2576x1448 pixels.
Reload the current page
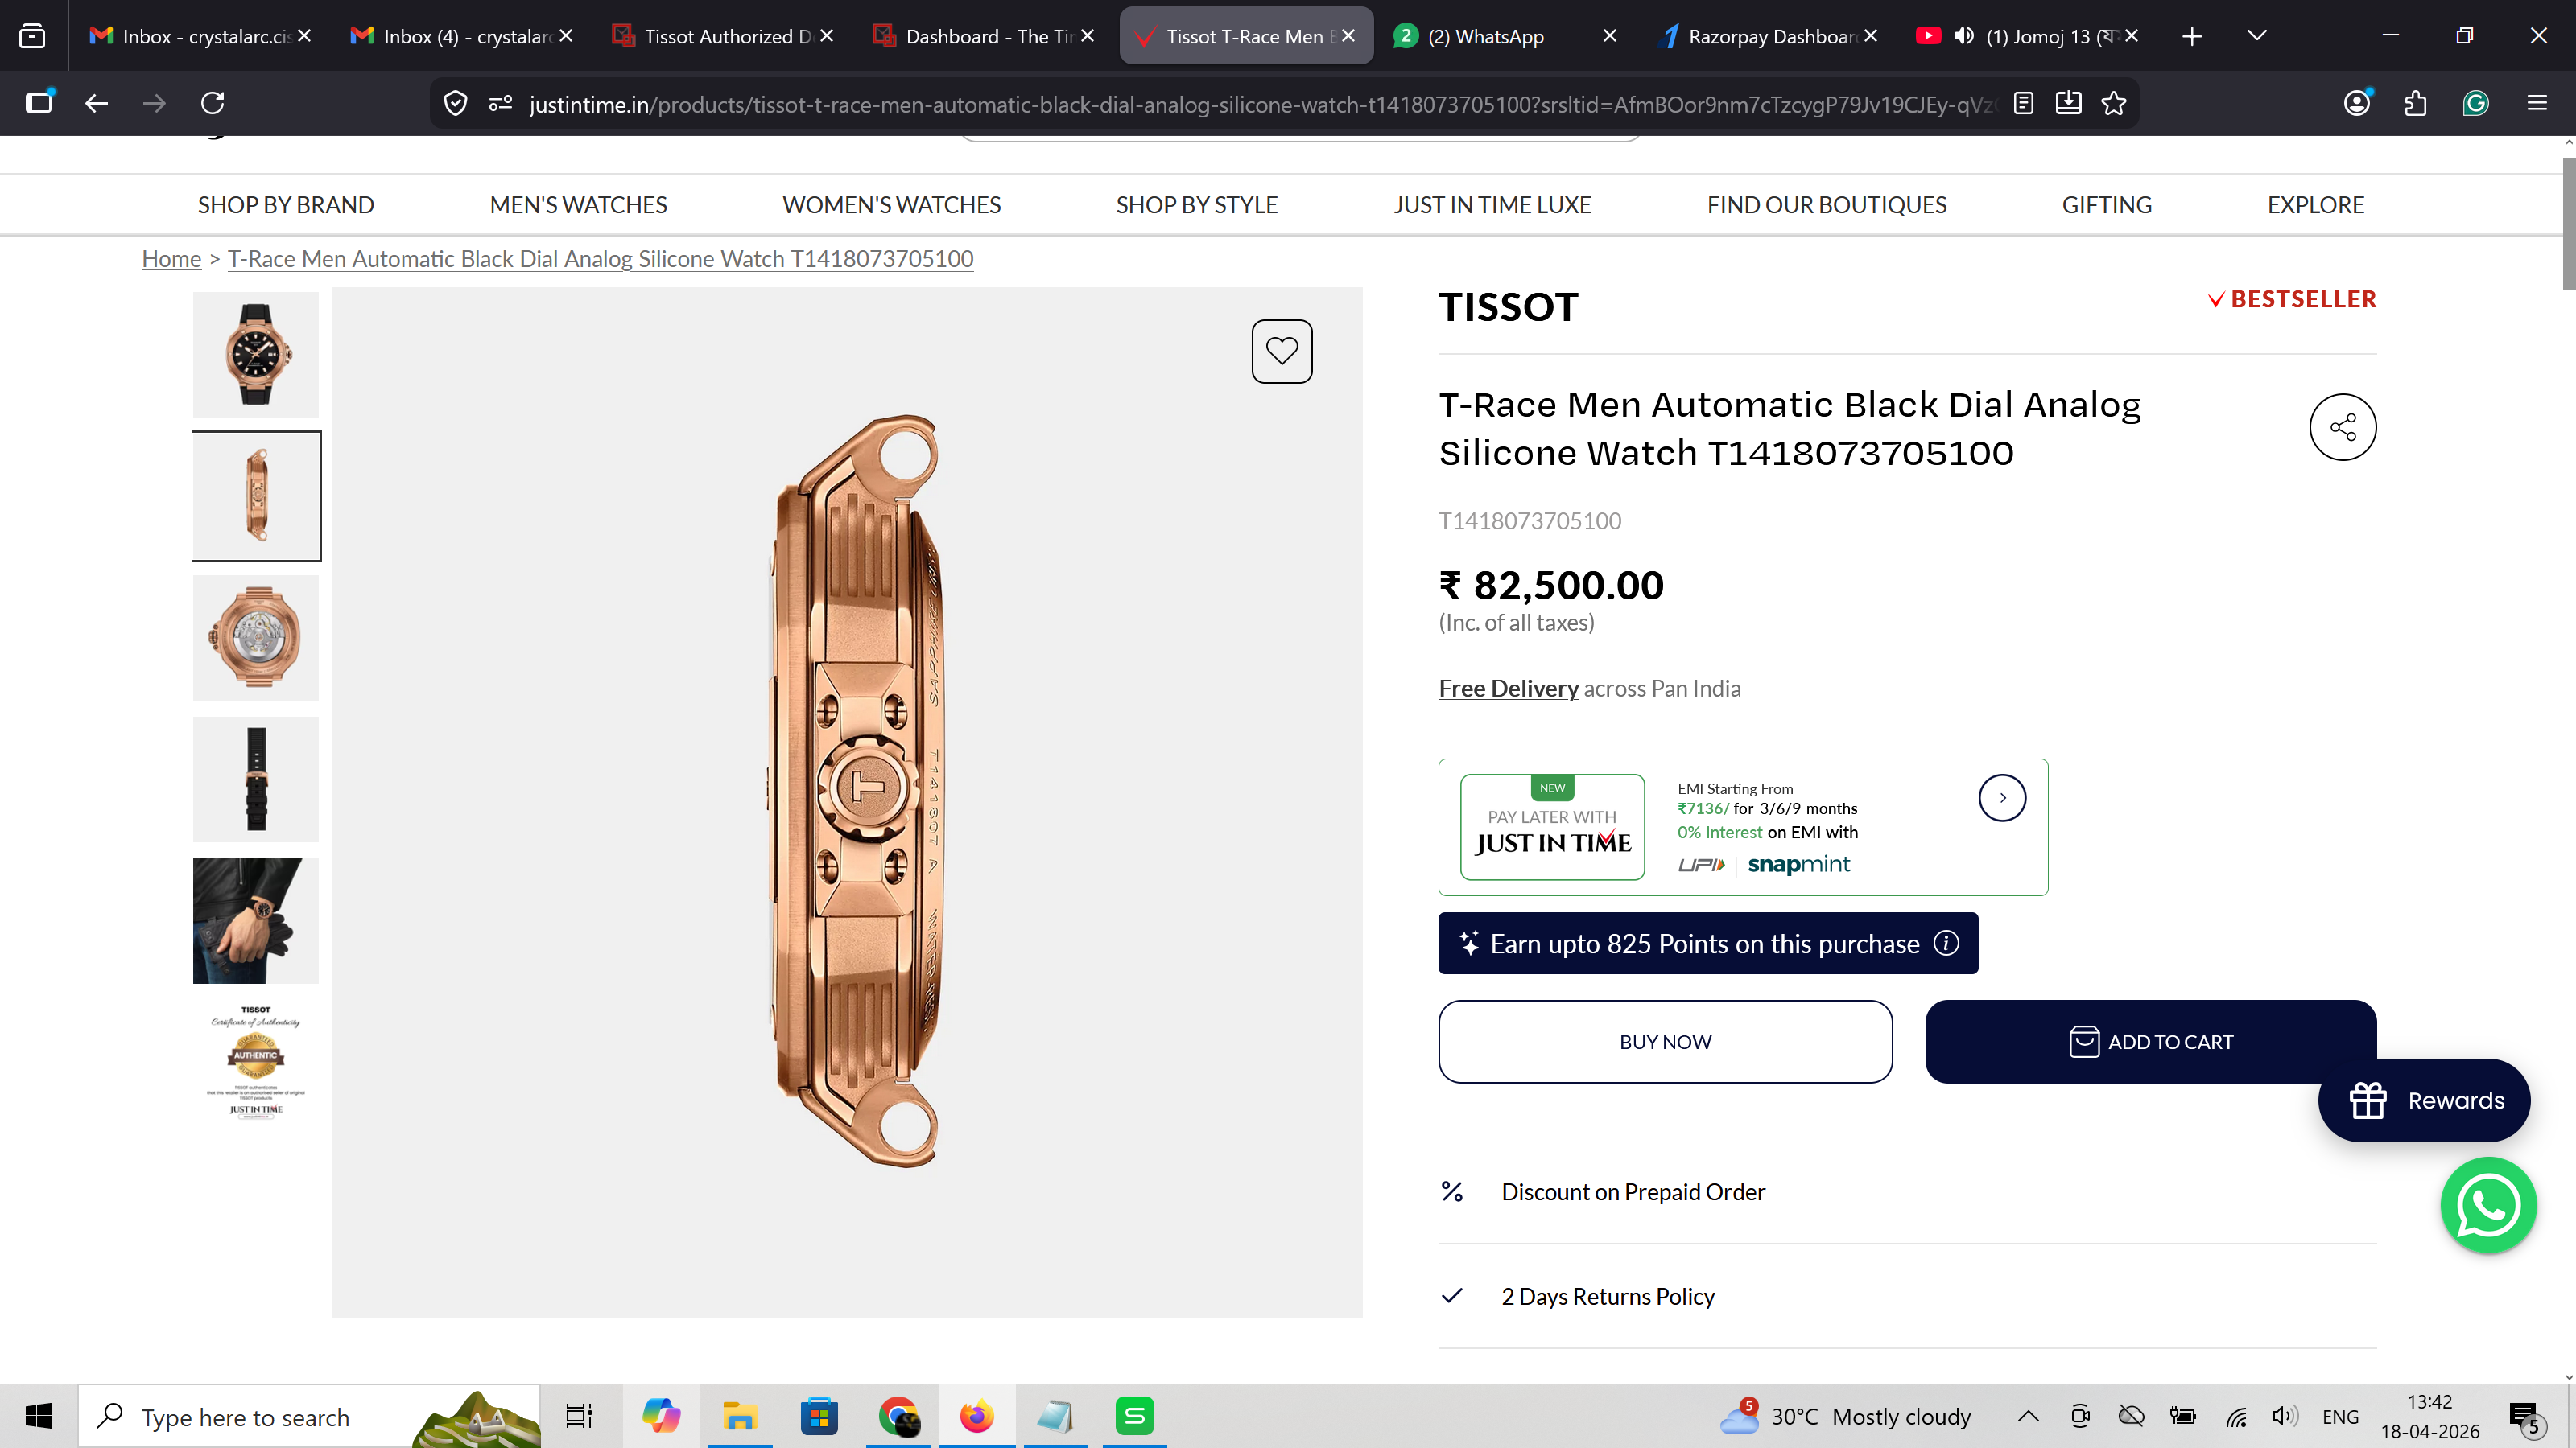(x=212, y=103)
